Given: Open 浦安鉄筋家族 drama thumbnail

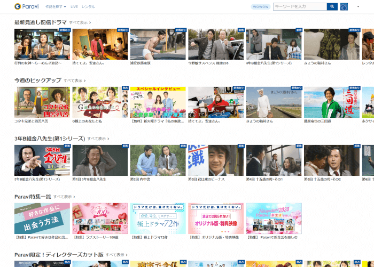Looking at the screenshot, I should [x=158, y=44].
